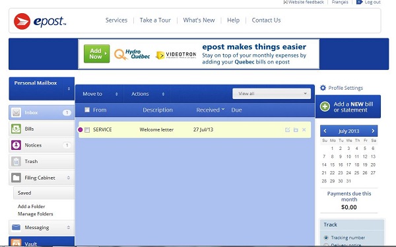Check the SERVICE message checkbox
This screenshot has height=247, width=396.
(87, 130)
